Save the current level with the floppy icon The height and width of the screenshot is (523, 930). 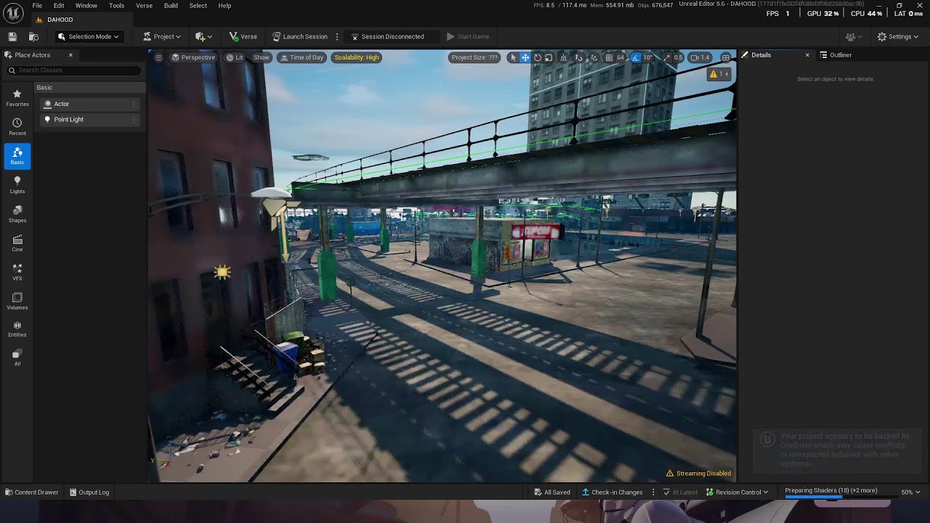click(12, 36)
